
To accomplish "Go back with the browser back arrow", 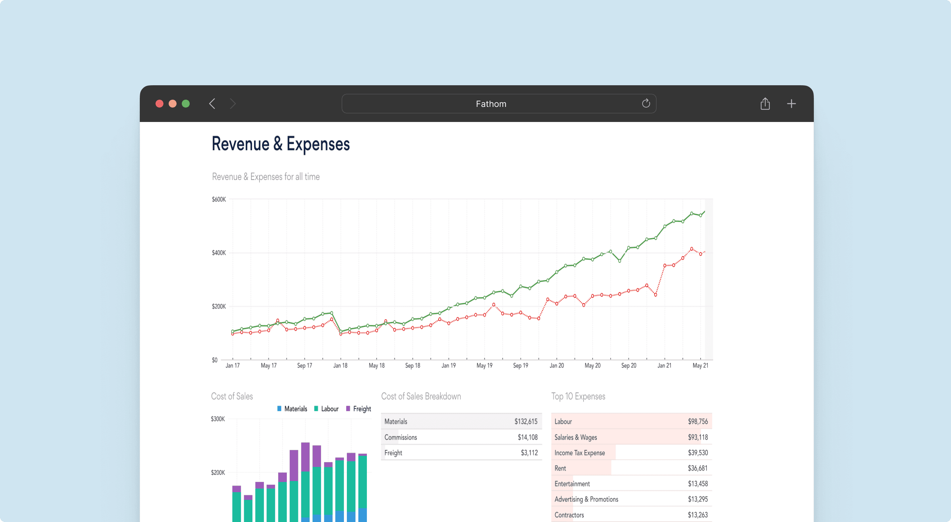I will pyautogui.click(x=212, y=104).
